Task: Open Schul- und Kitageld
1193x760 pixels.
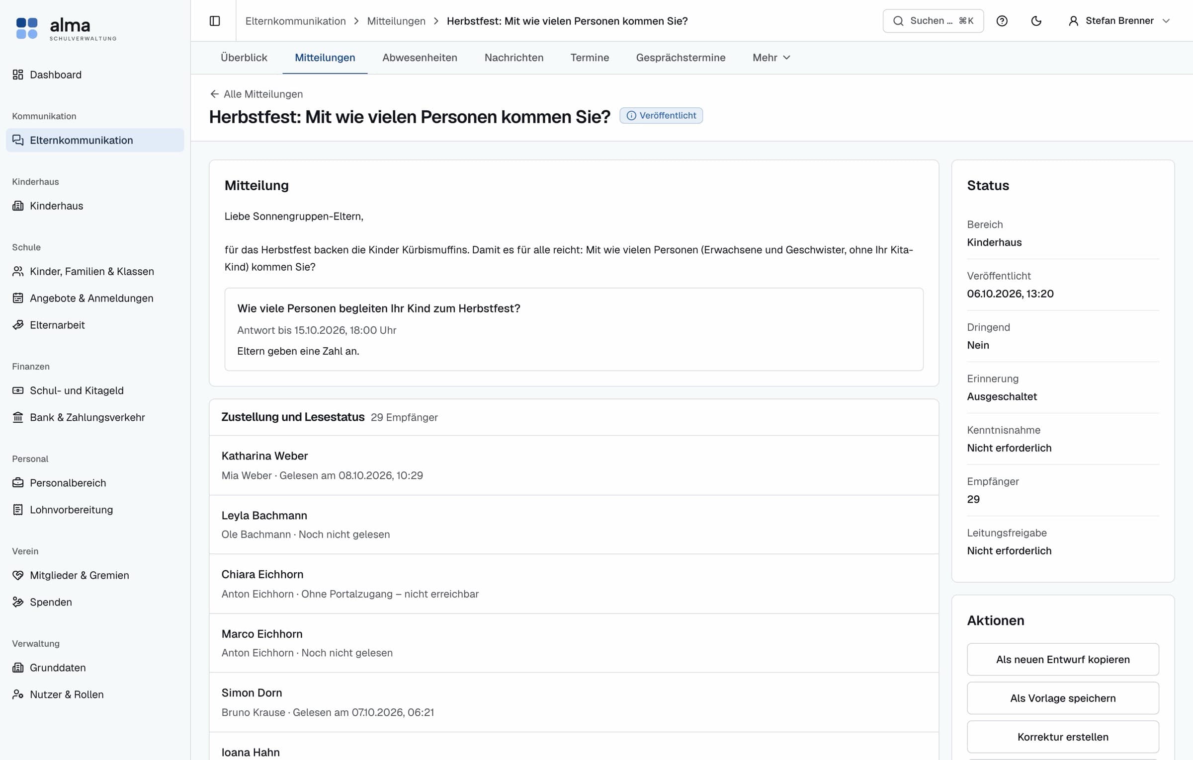Action: (95, 390)
